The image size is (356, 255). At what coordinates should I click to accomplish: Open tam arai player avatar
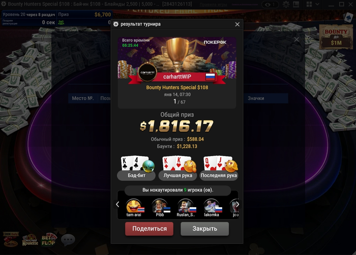click(x=134, y=206)
